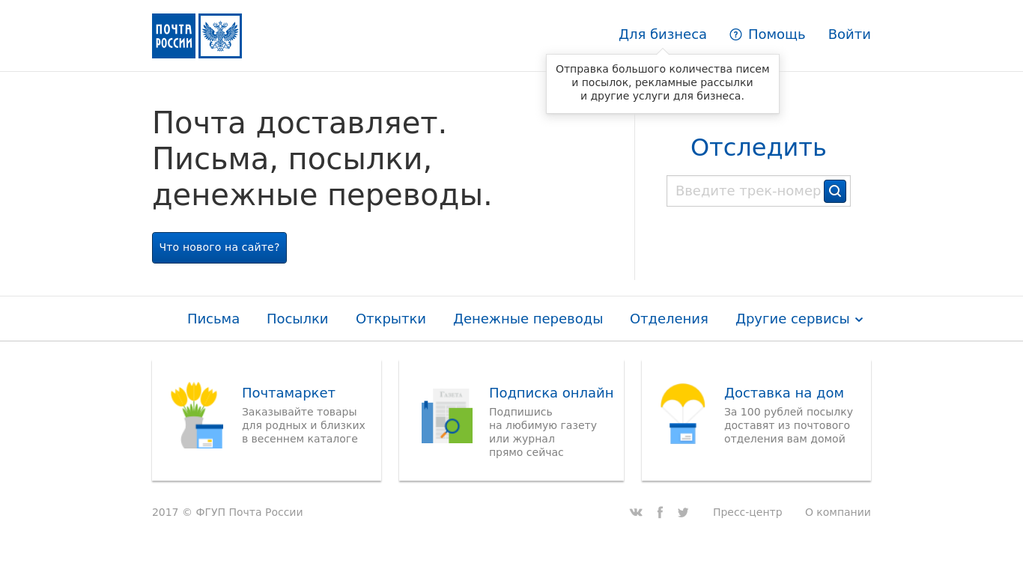Viewport: 1023px width, 575px height.
Task: Open the VK social icon
Action: 636,512
